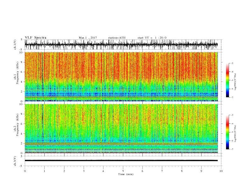The height and width of the screenshot is (192, 249).
Task: Click the time axis tick label "5"
Action: 123,171
